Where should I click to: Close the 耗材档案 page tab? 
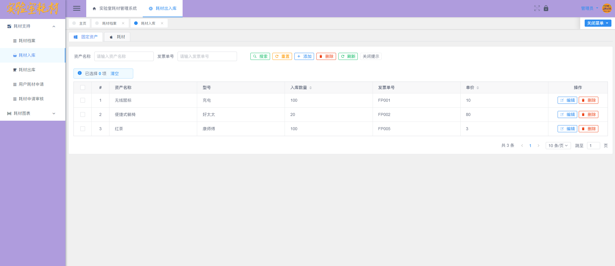point(123,23)
